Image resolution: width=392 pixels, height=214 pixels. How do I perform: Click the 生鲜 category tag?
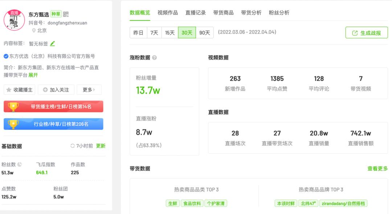(172, 203)
